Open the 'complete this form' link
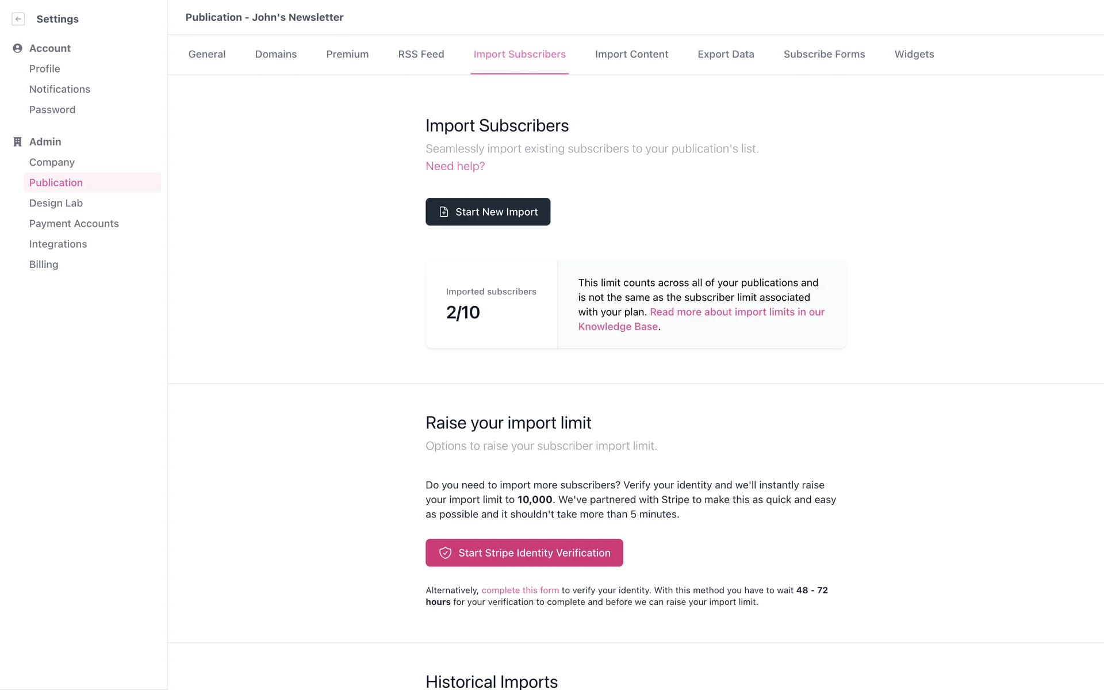 [x=520, y=591]
